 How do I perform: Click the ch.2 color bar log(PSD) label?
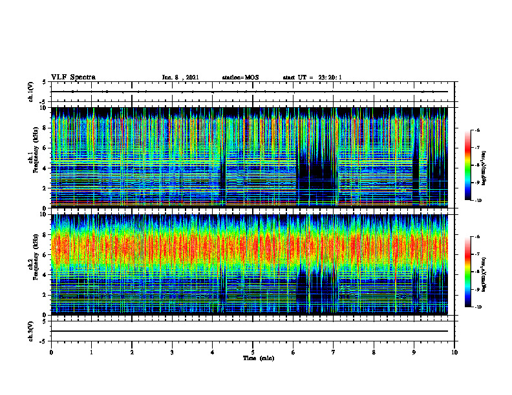pyautogui.click(x=484, y=274)
